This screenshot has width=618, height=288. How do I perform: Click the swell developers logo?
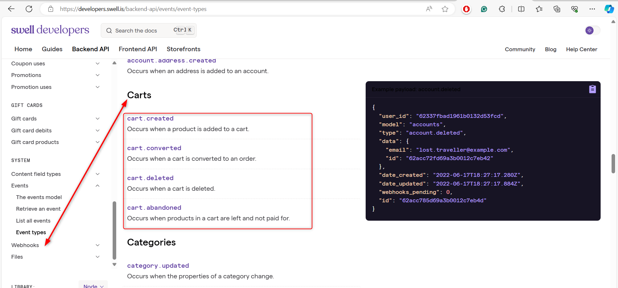(50, 30)
